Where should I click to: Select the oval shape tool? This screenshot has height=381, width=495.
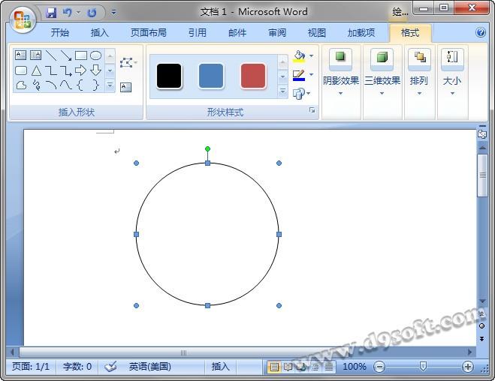(x=95, y=55)
